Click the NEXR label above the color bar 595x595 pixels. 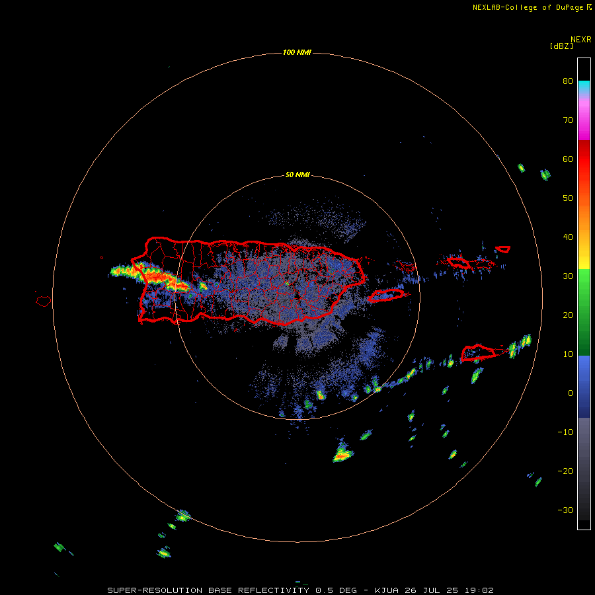[x=580, y=40]
